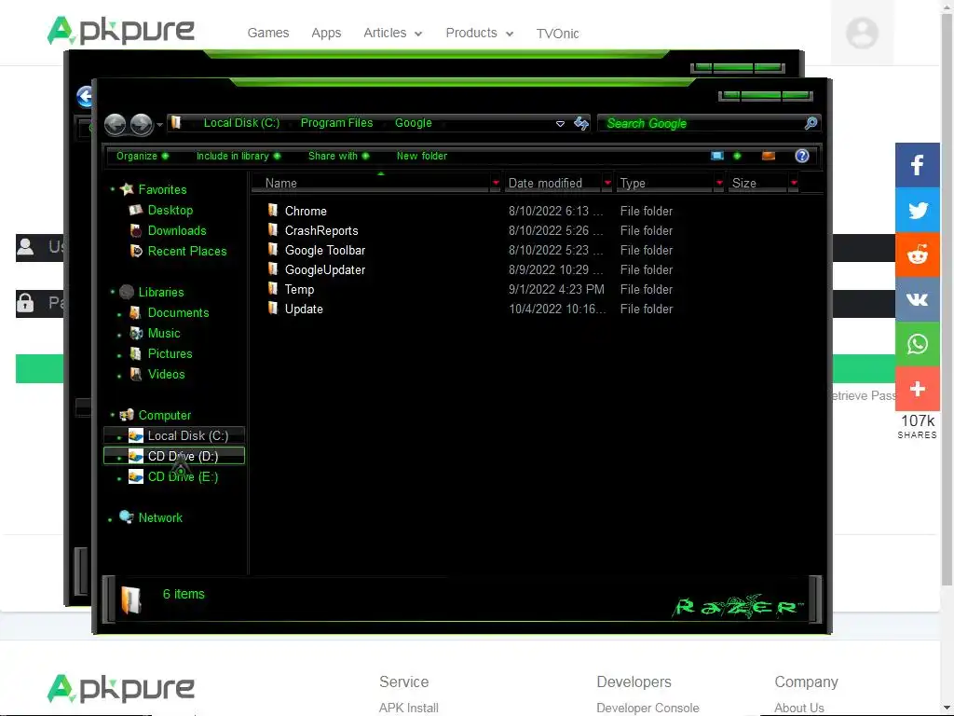Screen dimensions: 954x716
Task: Open the Organize menu
Action: (143, 156)
